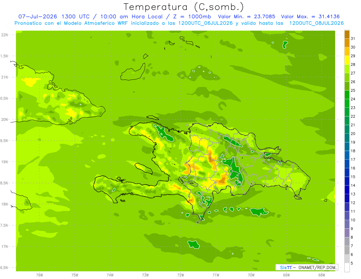
Task: Click "Valor Max. = 31.4136" value
Action: [310, 17]
